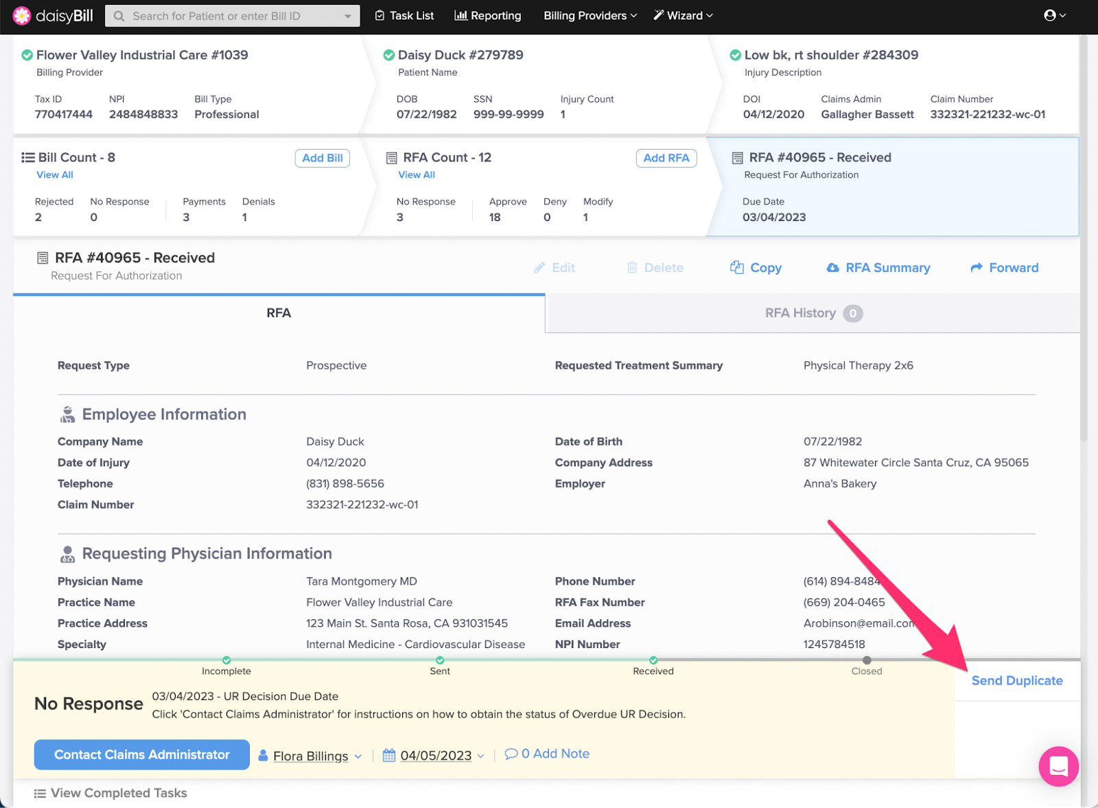The image size is (1098, 808).
Task: Click the Edit action
Action: [554, 268]
